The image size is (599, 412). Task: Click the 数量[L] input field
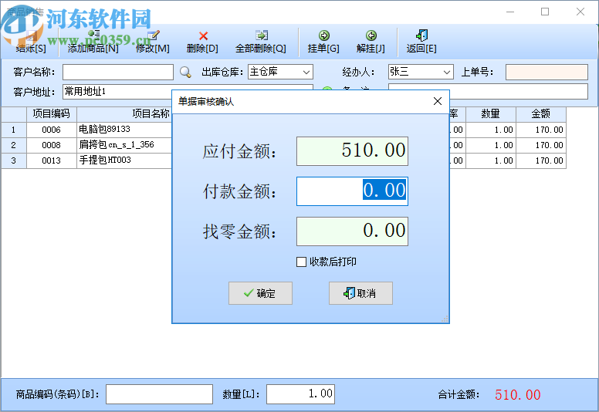(x=300, y=394)
